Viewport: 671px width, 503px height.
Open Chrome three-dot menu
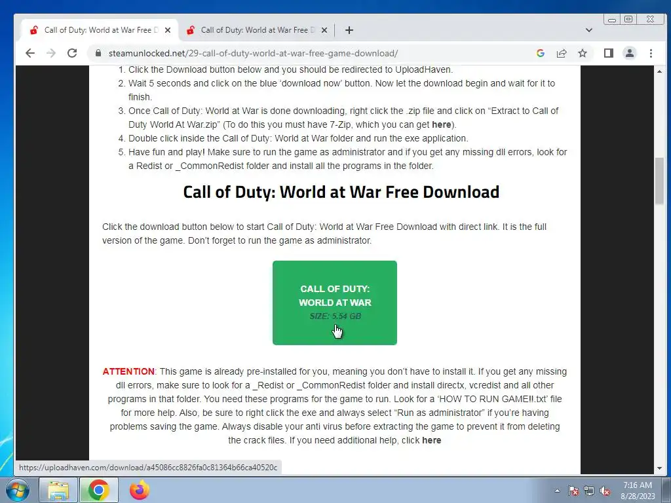(x=651, y=53)
